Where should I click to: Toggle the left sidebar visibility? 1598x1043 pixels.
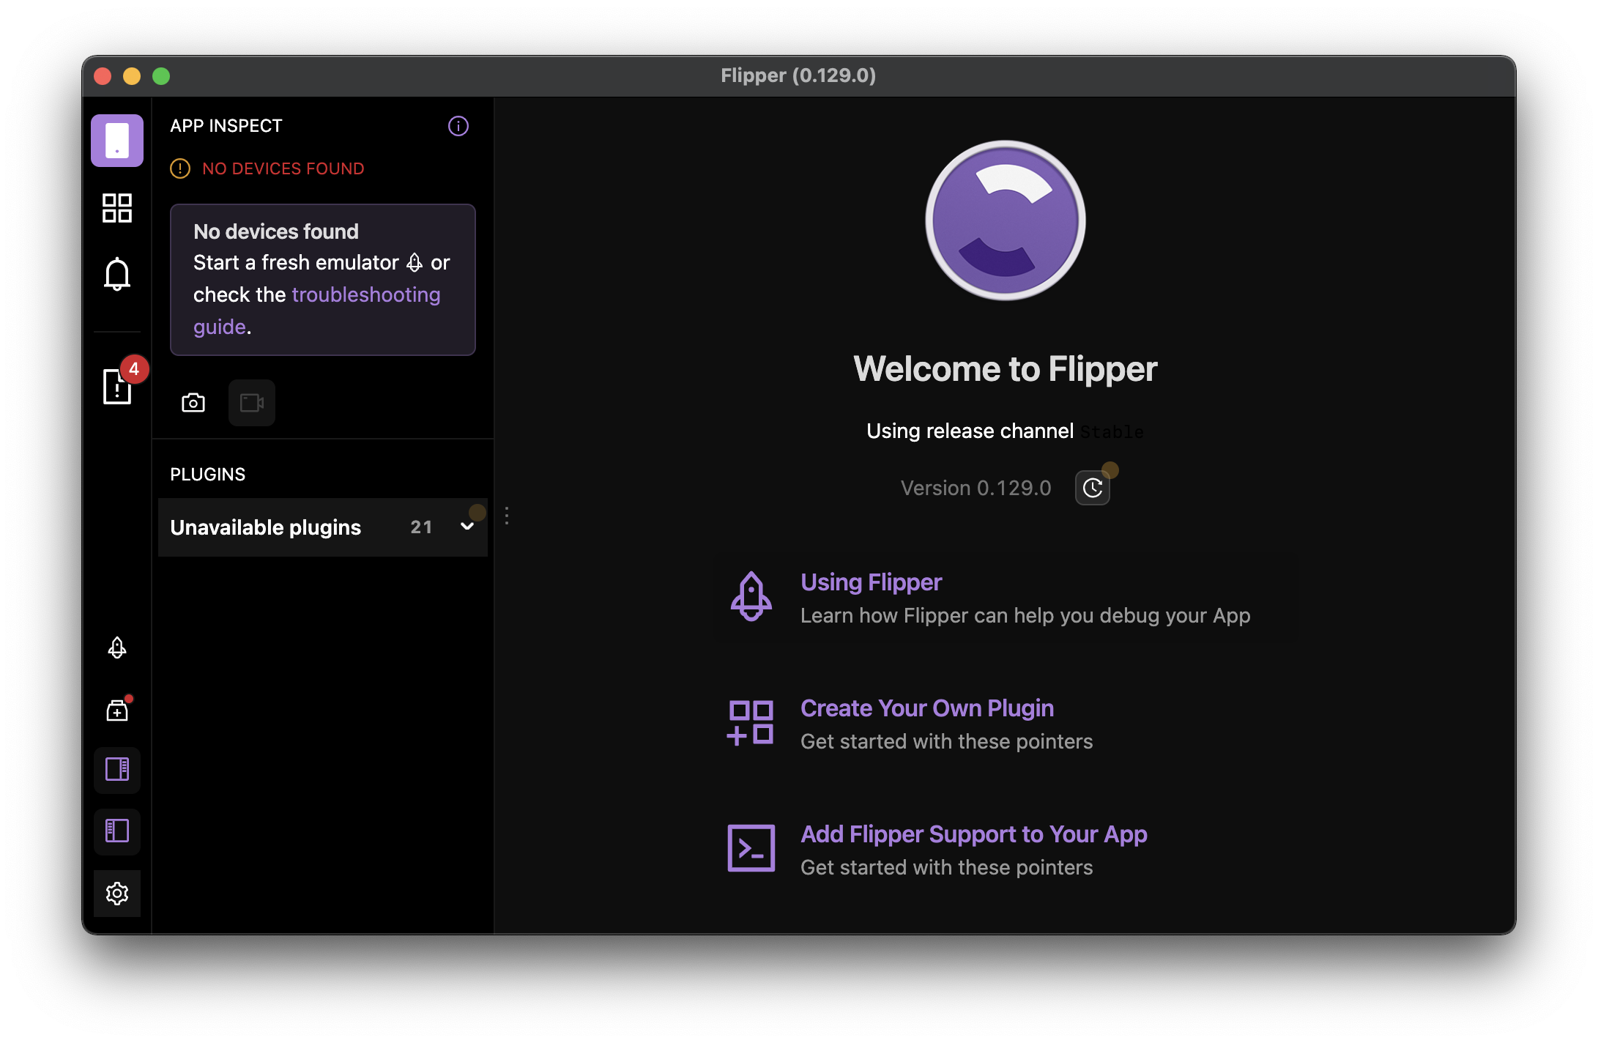coord(116,831)
